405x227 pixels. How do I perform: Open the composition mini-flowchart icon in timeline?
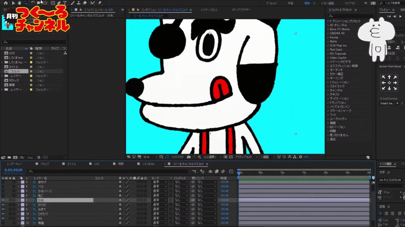194,172
